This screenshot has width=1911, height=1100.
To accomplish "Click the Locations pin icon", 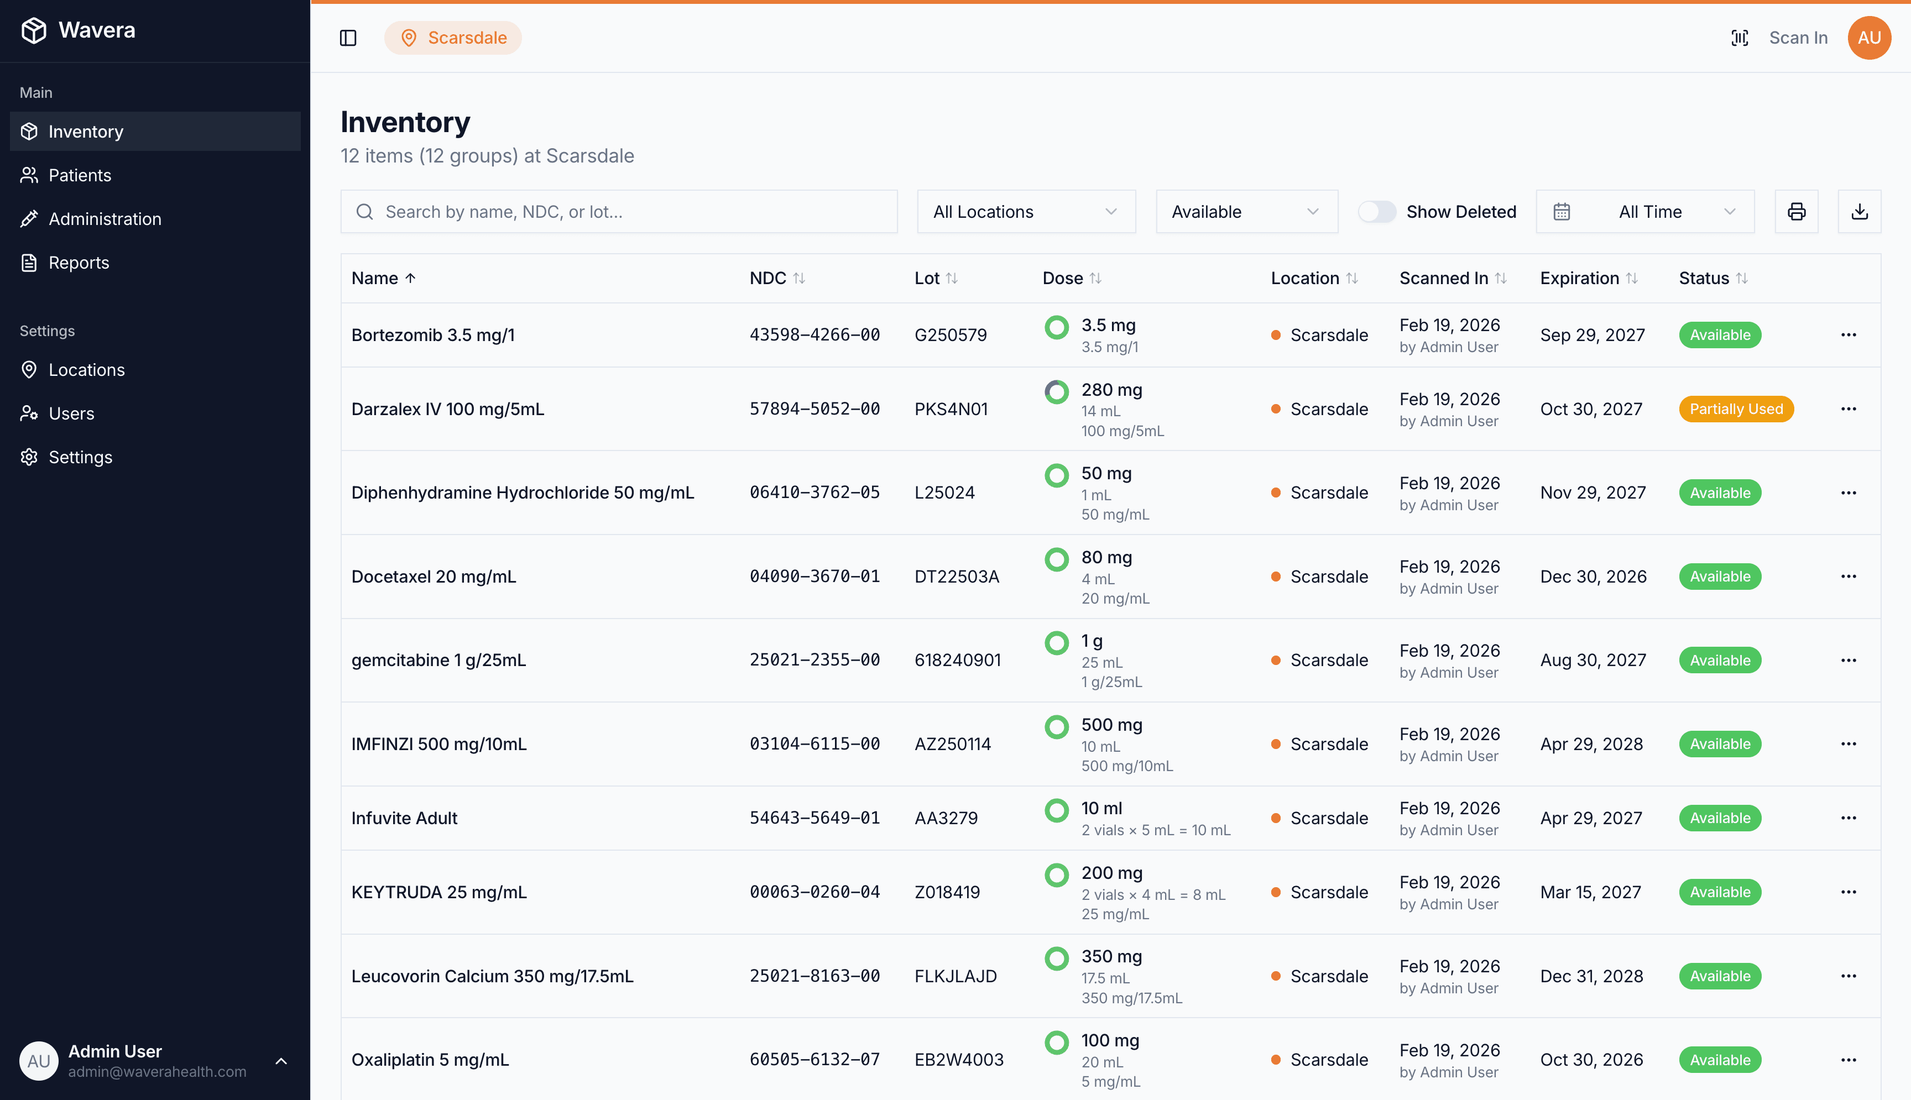I will tap(29, 369).
